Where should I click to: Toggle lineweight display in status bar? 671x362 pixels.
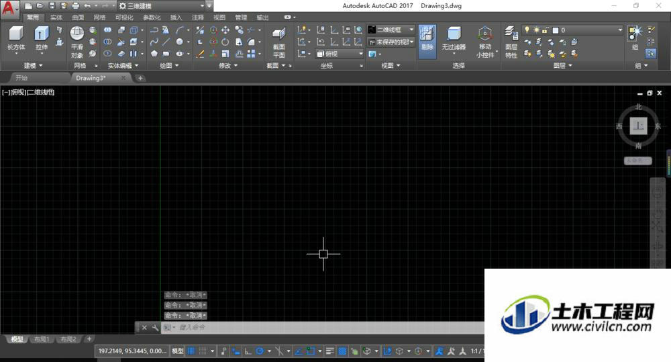tap(330, 351)
